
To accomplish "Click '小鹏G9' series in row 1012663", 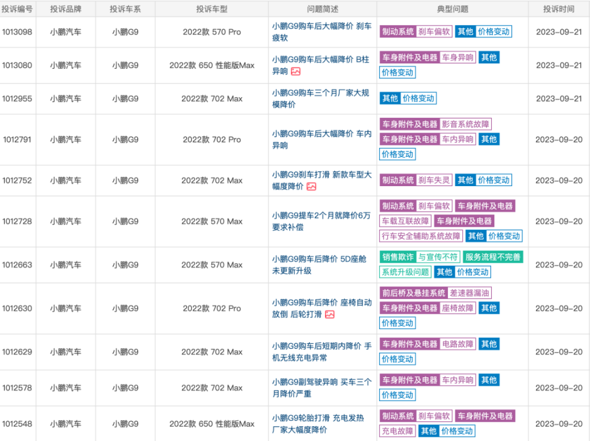I will 125,265.
